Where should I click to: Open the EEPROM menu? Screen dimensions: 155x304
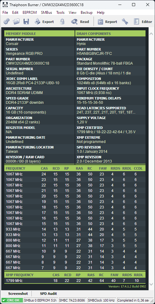(30, 13)
